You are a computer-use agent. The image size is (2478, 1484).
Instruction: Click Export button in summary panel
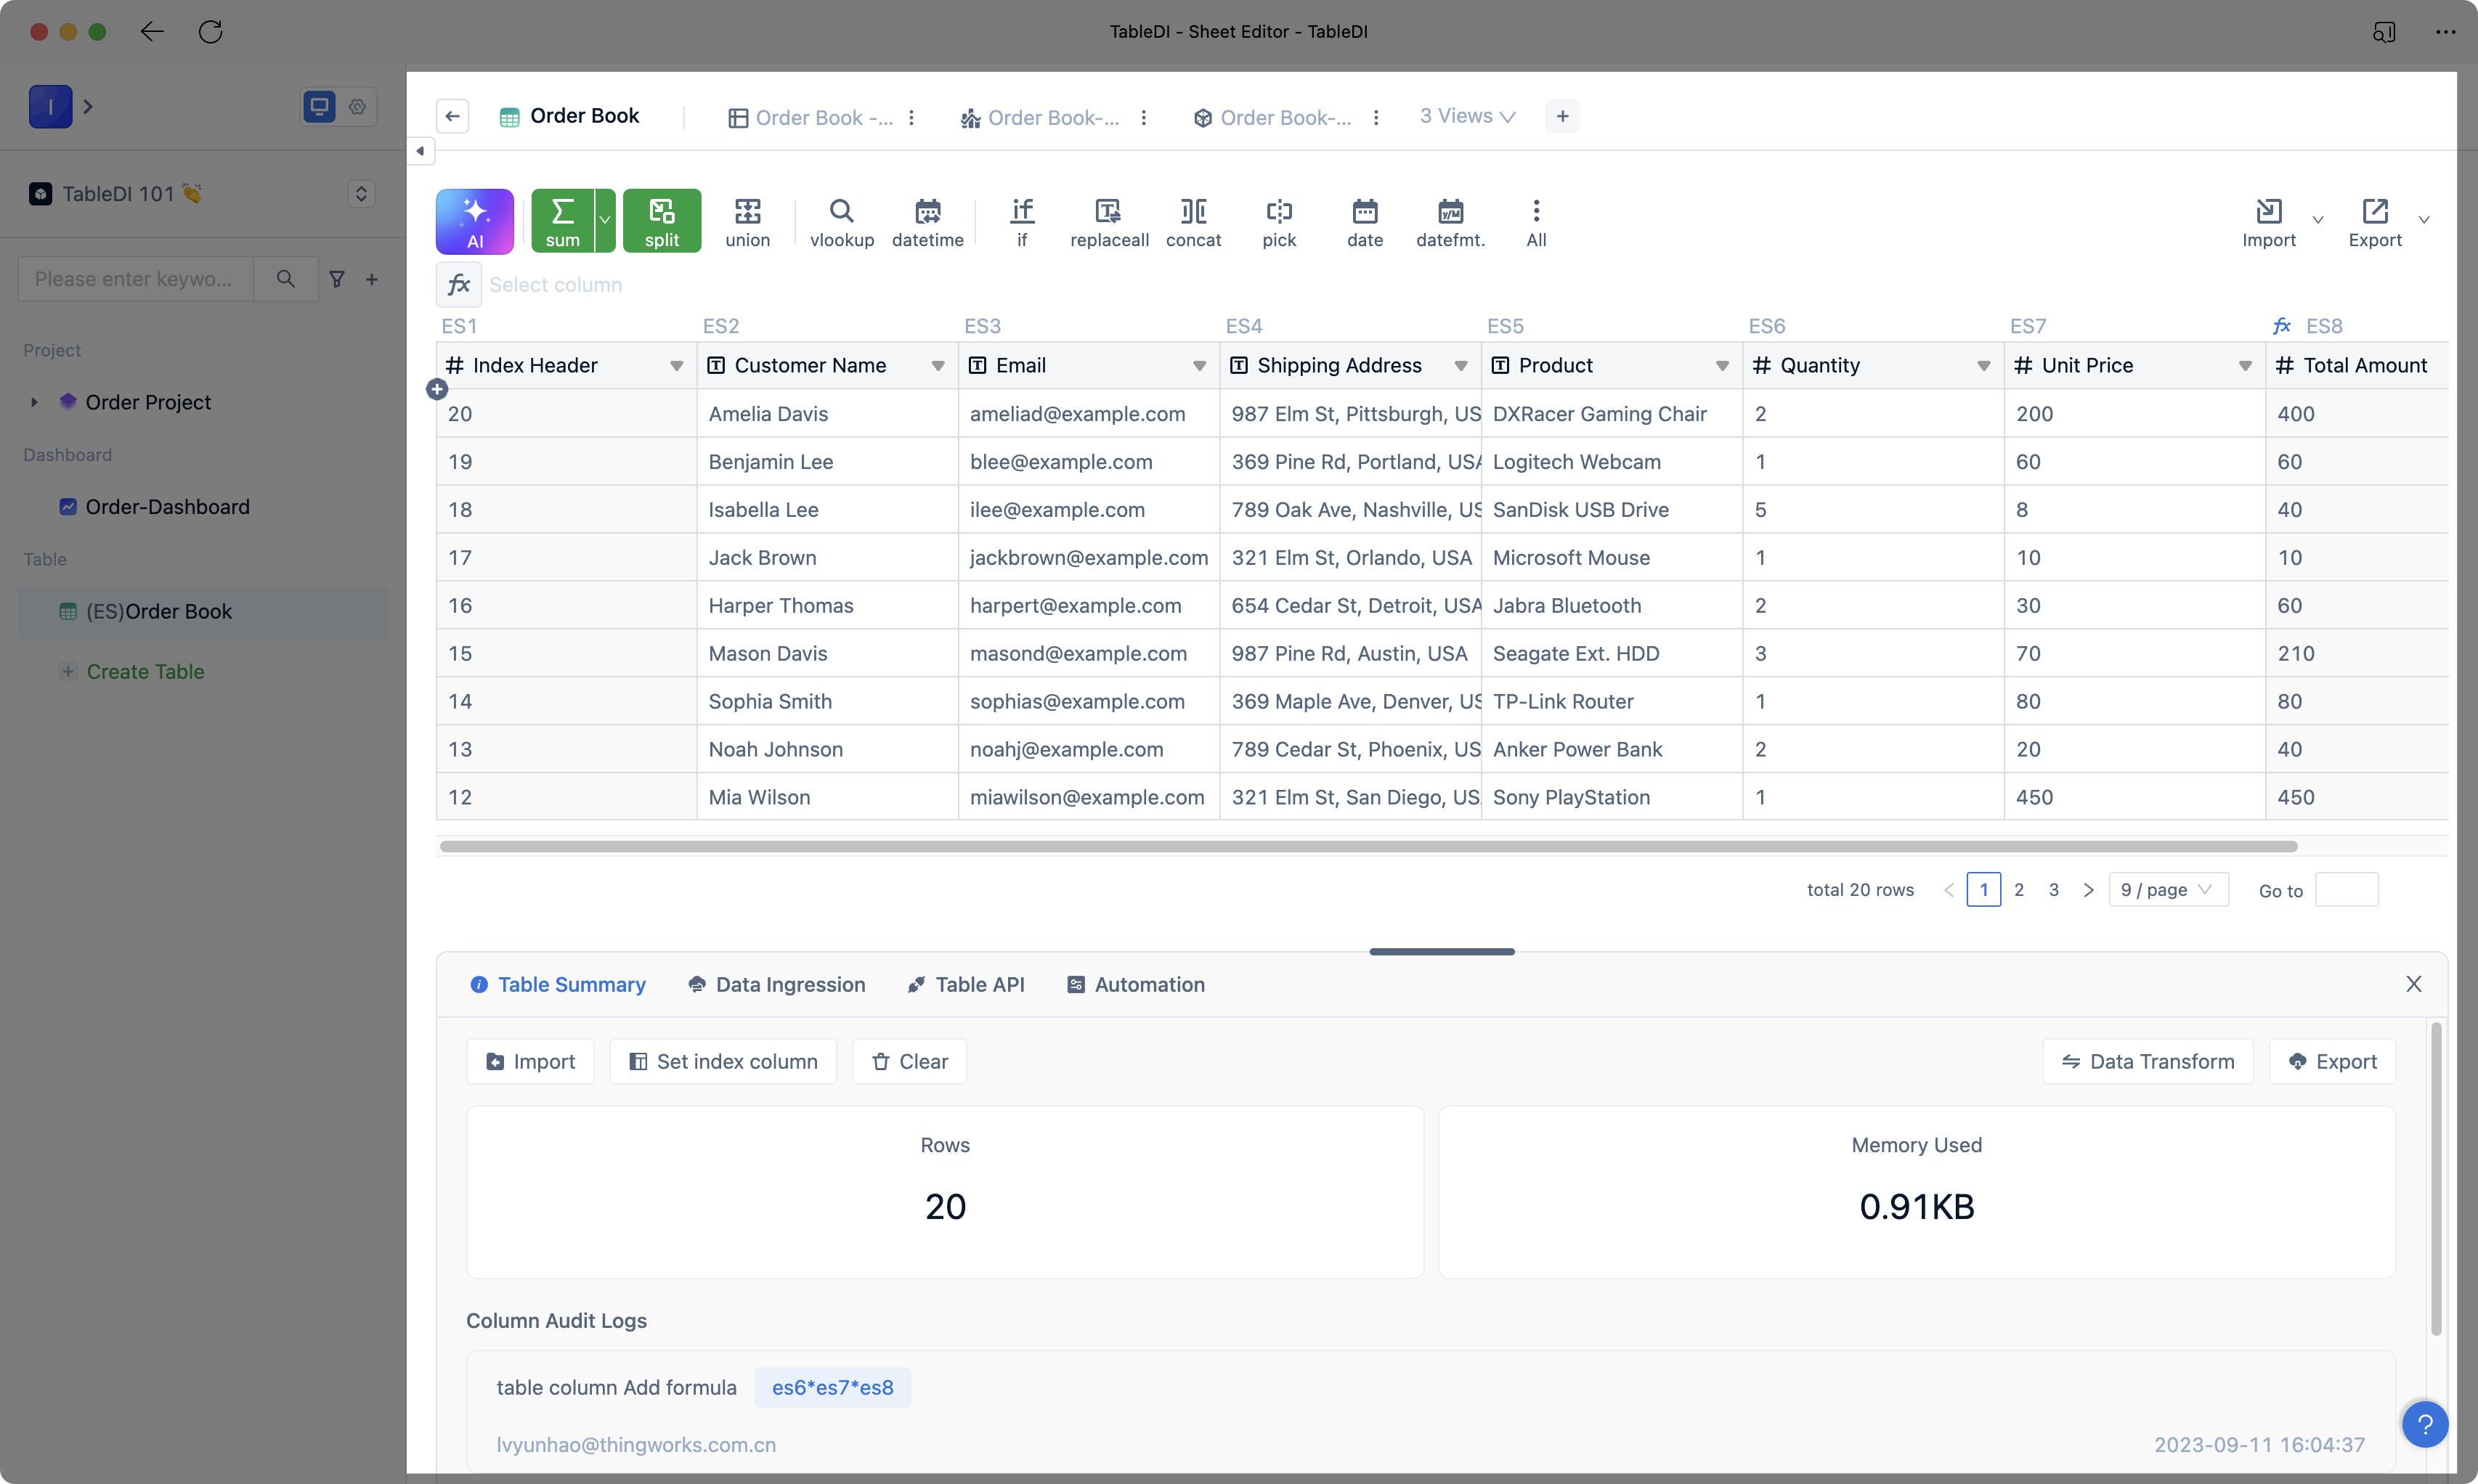[2332, 1061]
